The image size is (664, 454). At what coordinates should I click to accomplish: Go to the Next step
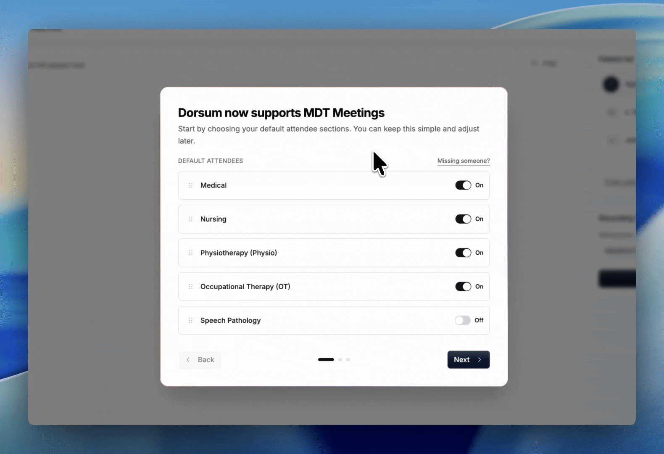click(x=469, y=360)
